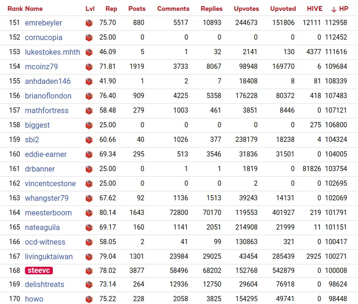Select Posts value 3877

(137, 271)
